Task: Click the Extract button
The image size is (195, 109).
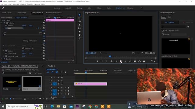Action: click(140, 61)
